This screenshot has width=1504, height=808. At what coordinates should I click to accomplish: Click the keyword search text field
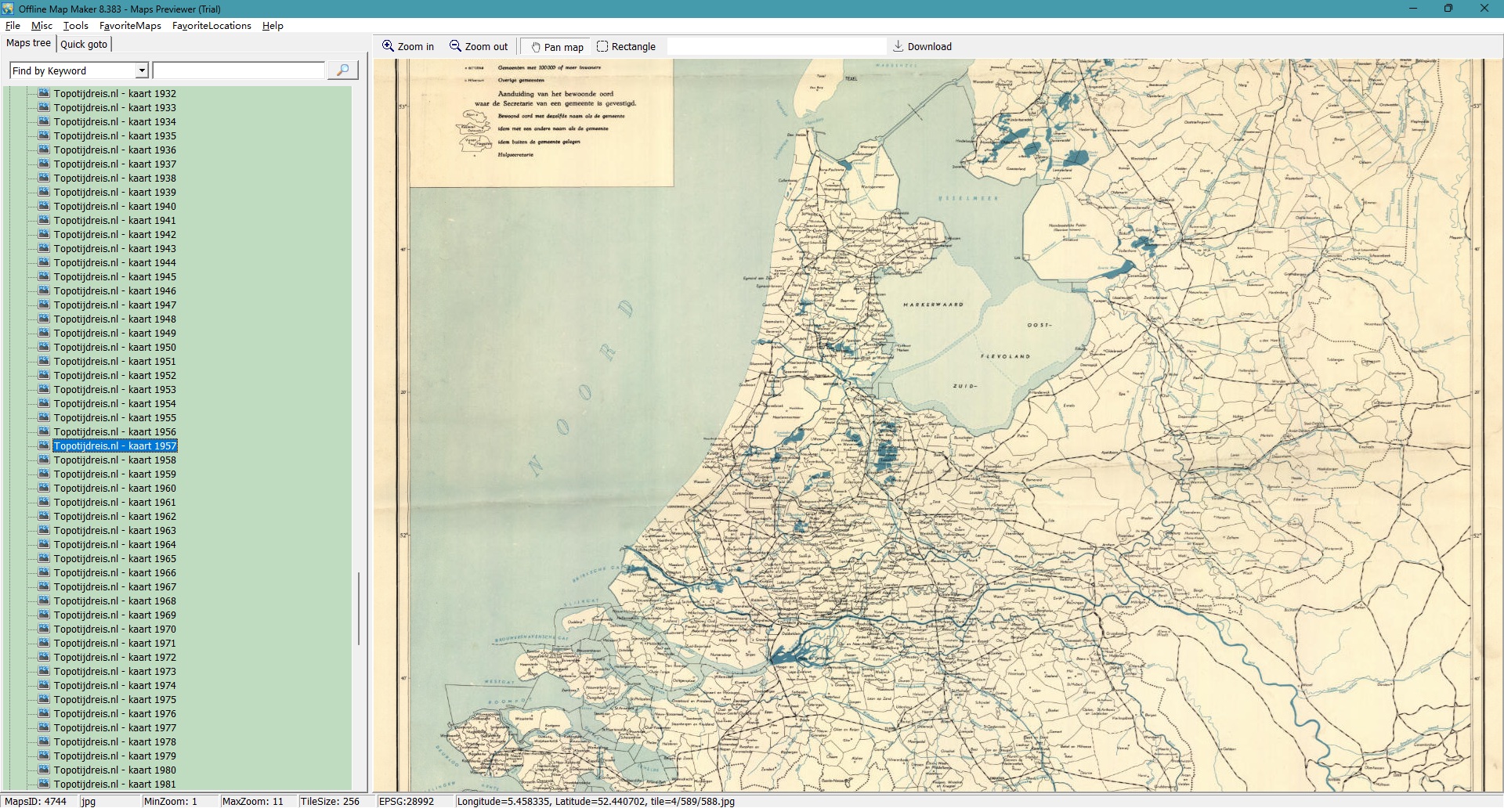coord(239,70)
